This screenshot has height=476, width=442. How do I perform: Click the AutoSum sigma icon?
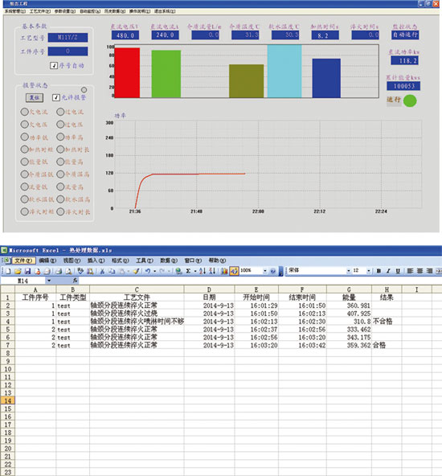(x=188, y=271)
